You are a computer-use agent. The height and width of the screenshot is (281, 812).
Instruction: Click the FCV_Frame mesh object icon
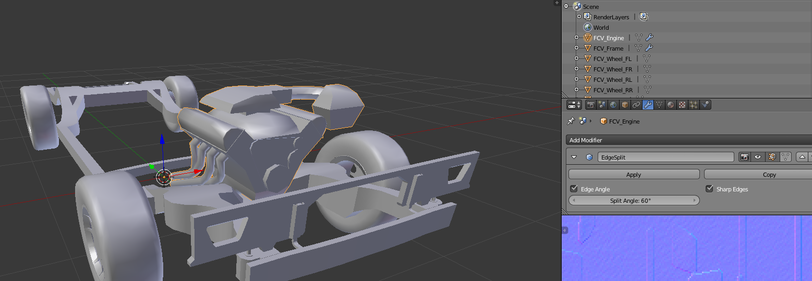588,48
